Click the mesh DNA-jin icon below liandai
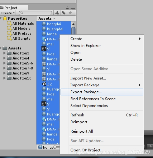This screenshot has width=153, height=158. click(x=44, y=64)
